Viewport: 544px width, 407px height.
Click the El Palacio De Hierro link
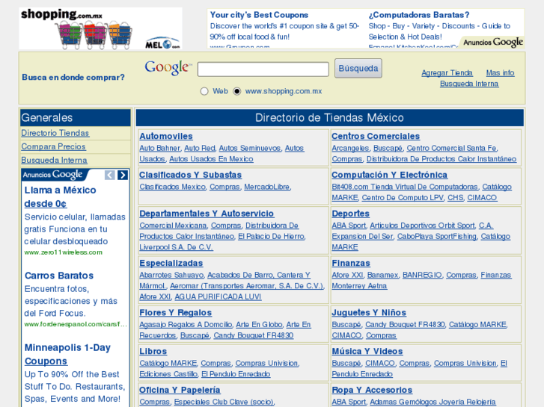[x=272, y=236]
